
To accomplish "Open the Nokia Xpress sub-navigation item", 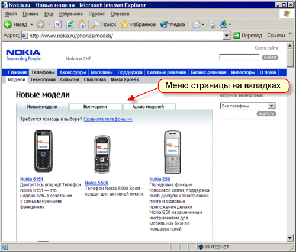I will coord(125,79).
